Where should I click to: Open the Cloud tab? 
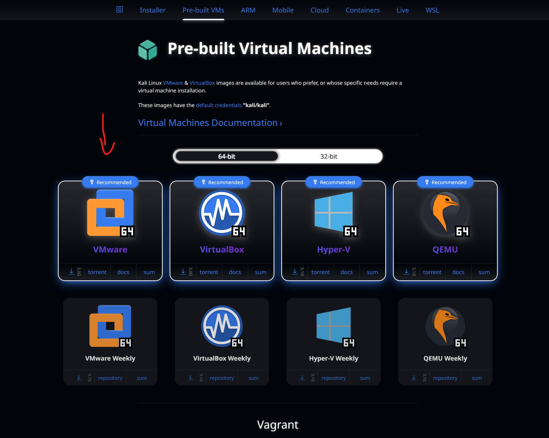tap(320, 10)
